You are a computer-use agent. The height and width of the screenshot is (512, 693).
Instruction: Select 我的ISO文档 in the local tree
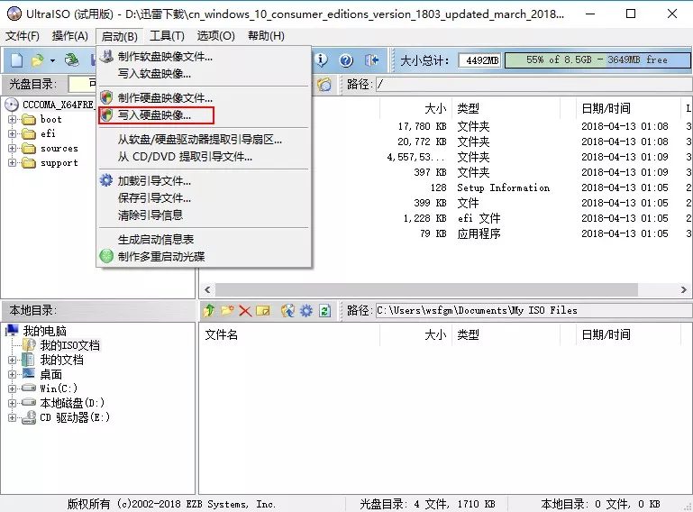coord(70,345)
